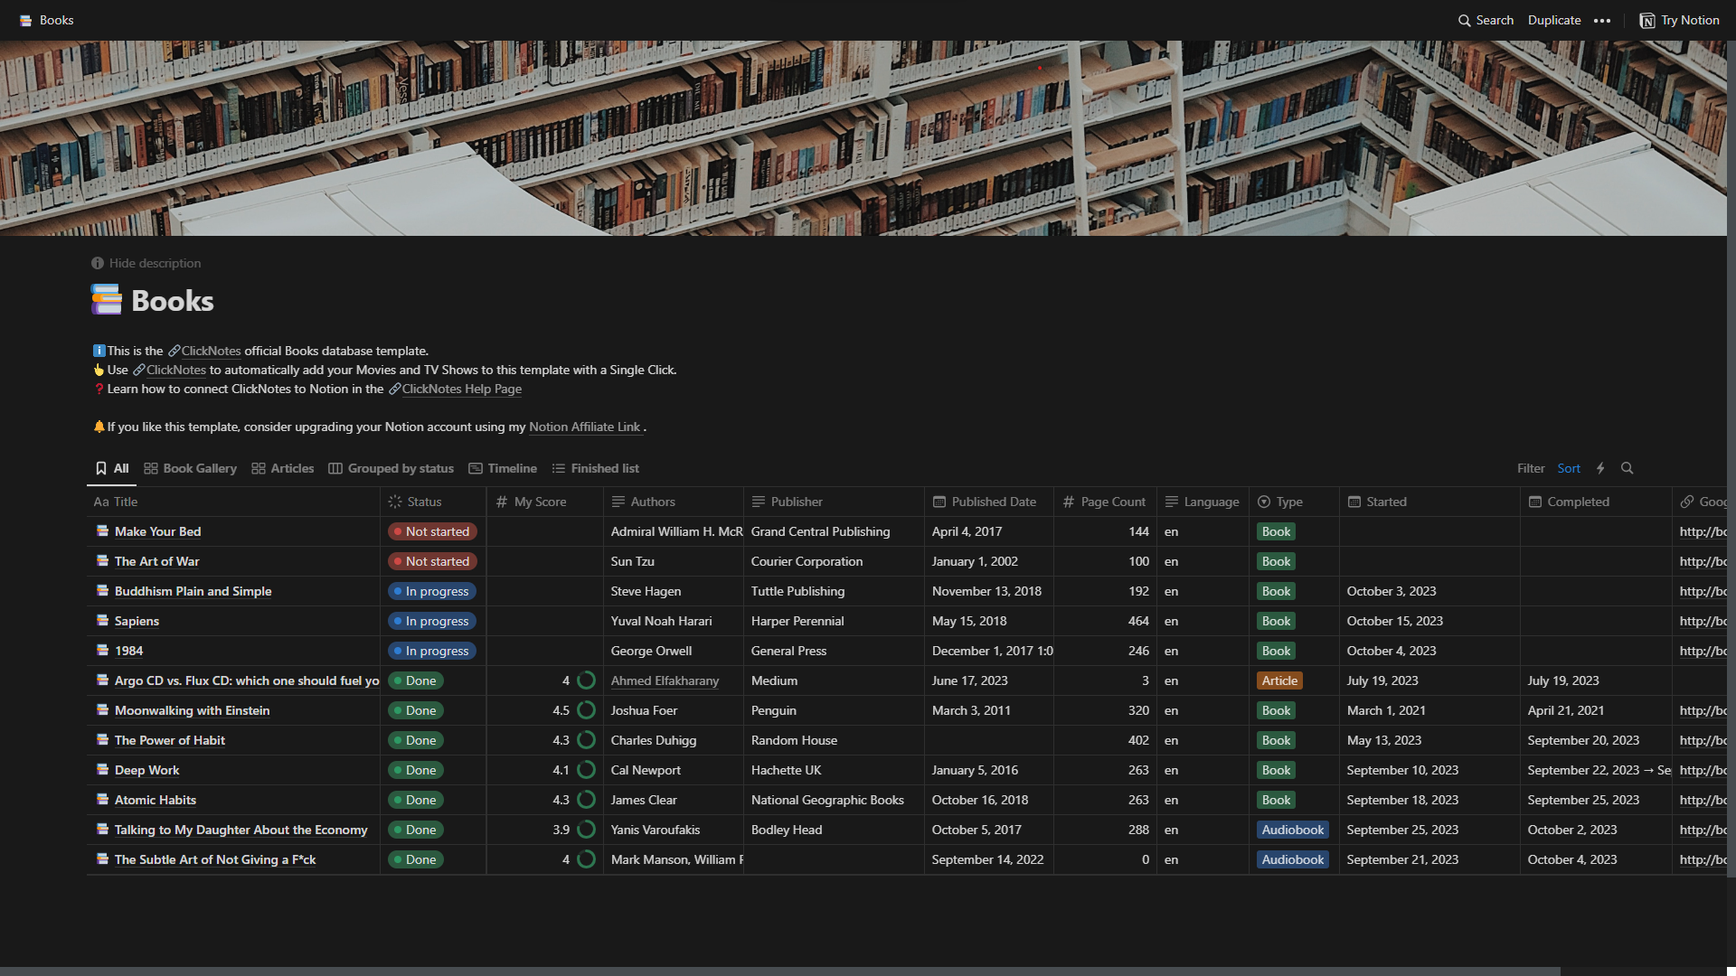Open page icon for Deep Work row

[103, 770]
